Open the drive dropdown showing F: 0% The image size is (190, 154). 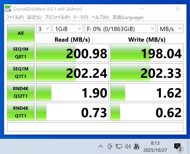click(120, 29)
